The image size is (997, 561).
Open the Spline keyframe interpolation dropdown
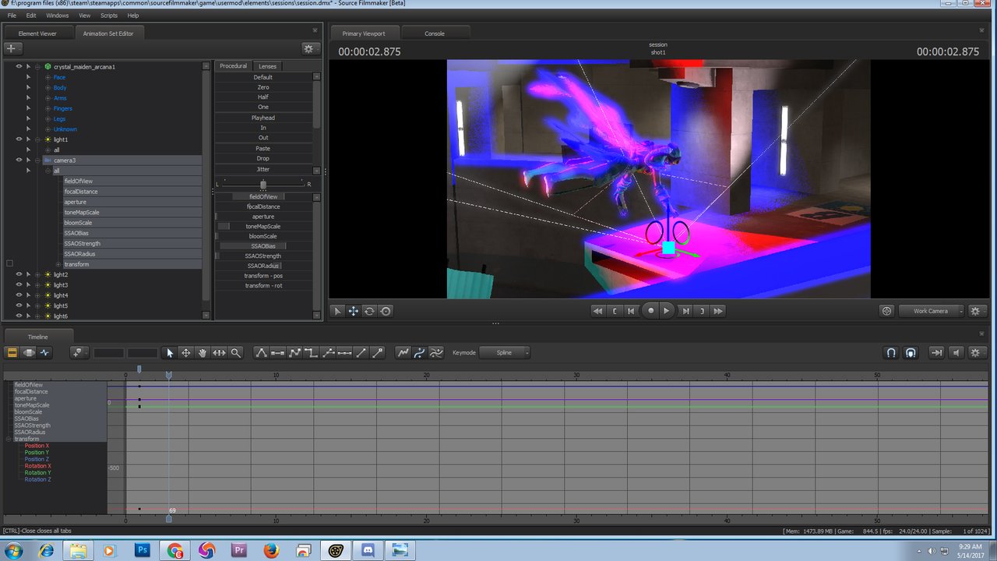[505, 352]
